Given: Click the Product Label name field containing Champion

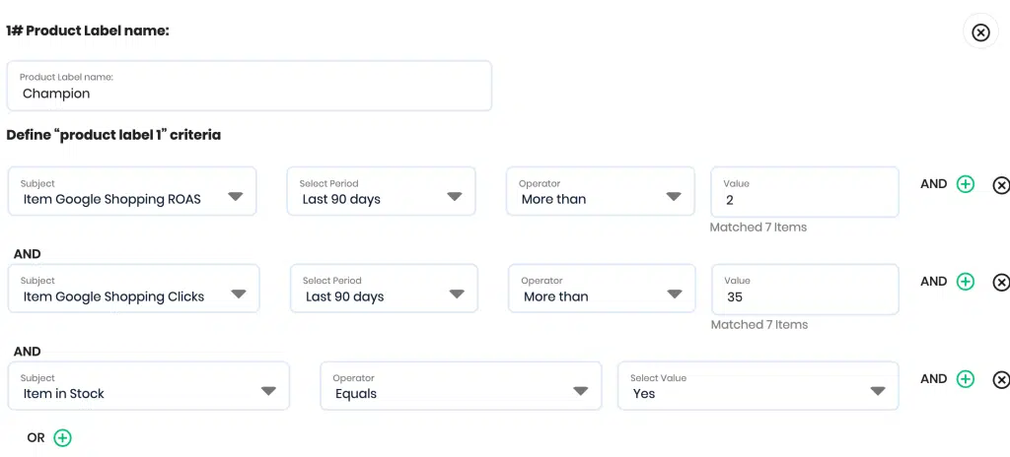Looking at the screenshot, I should pyautogui.click(x=250, y=86).
